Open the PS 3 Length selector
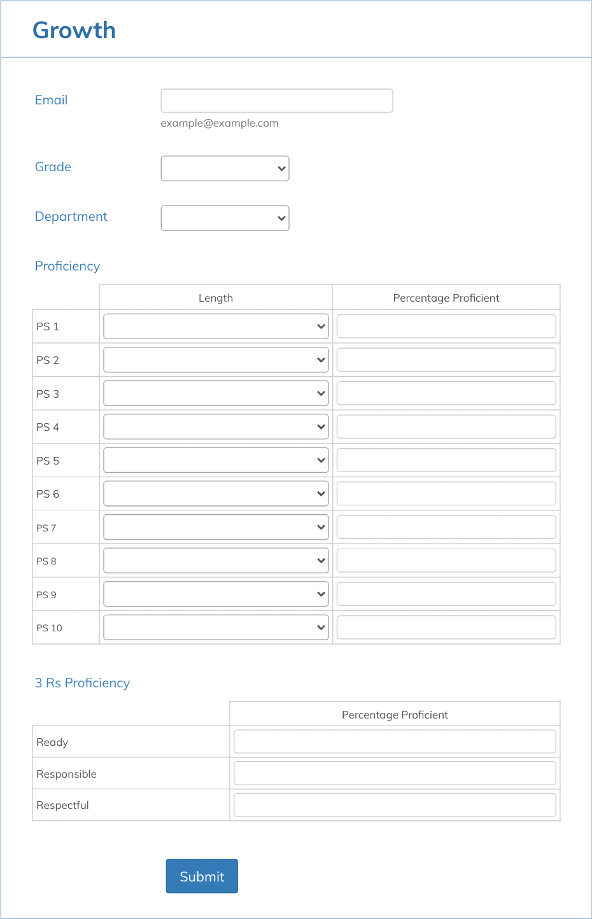 (x=215, y=393)
